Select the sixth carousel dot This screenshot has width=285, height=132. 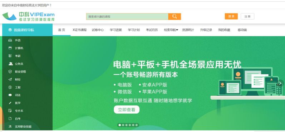[x=137, y=125]
